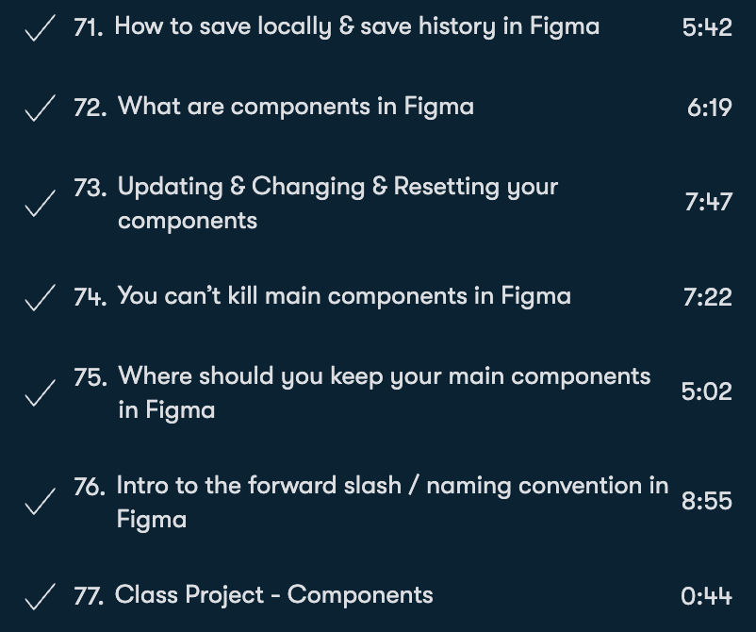The height and width of the screenshot is (632, 756).
Task: Click the 7:22 duration of lesson 74
Action: tap(707, 297)
